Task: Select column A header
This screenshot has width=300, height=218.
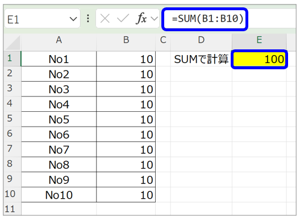Action: (59, 40)
